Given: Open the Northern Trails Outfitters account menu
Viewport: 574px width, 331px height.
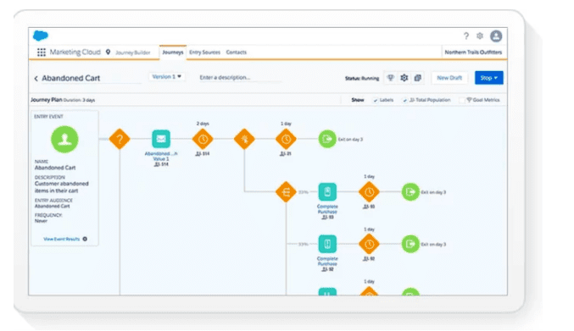Looking at the screenshot, I should tap(473, 52).
